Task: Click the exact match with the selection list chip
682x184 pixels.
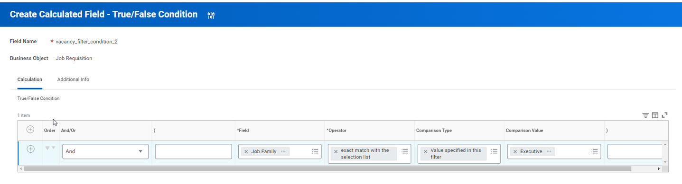Action: 364,154
